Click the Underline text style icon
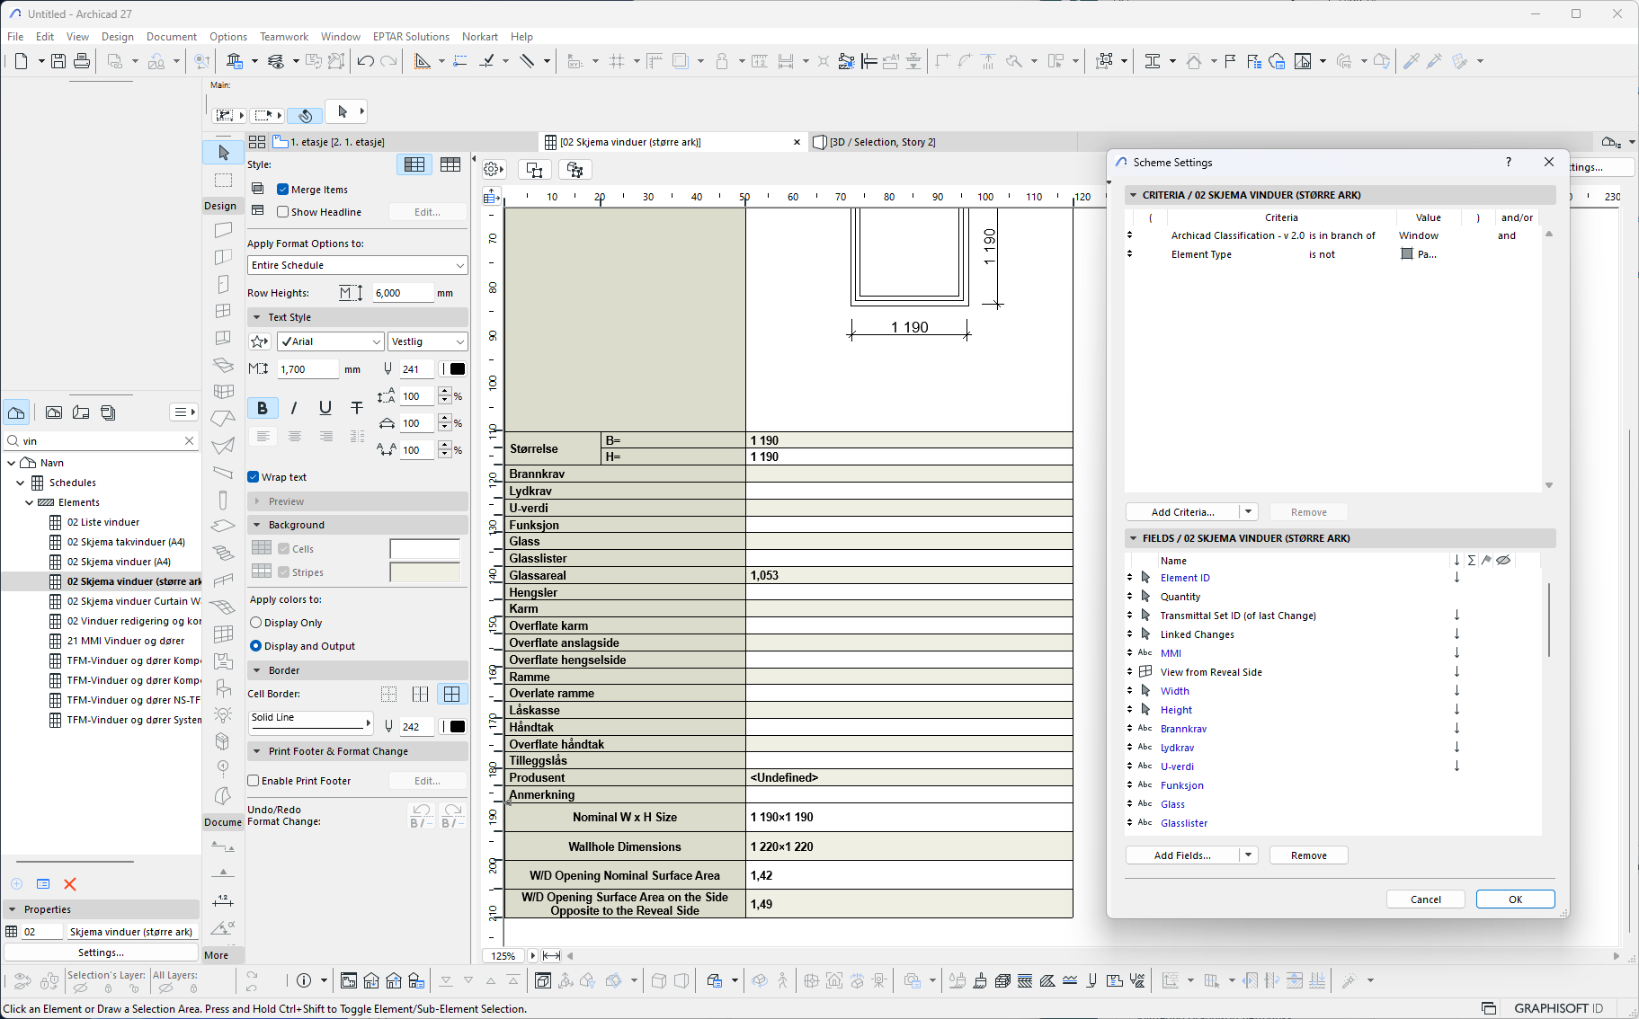The image size is (1639, 1019). coord(325,408)
